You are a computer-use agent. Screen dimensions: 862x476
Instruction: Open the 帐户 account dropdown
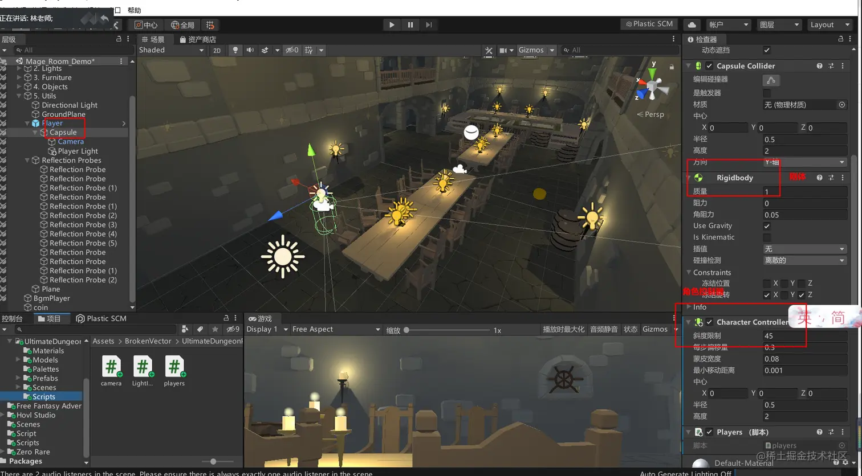pyautogui.click(x=729, y=24)
